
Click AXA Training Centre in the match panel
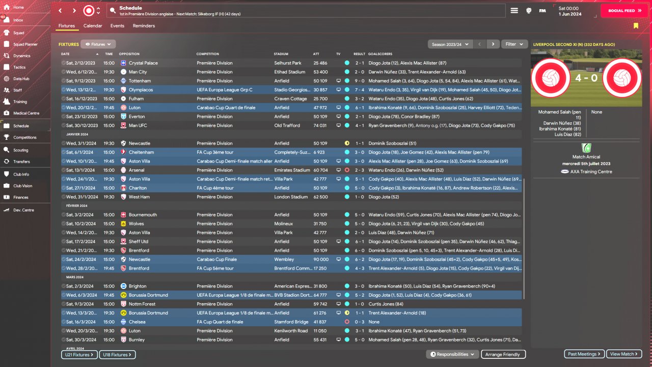point(591,172)
